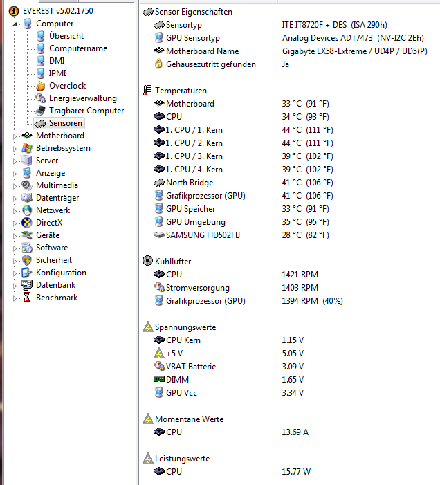This screenshot has height=485, width=440.
Task: Click the Overclock flame icon
Action: click(41, 86)
